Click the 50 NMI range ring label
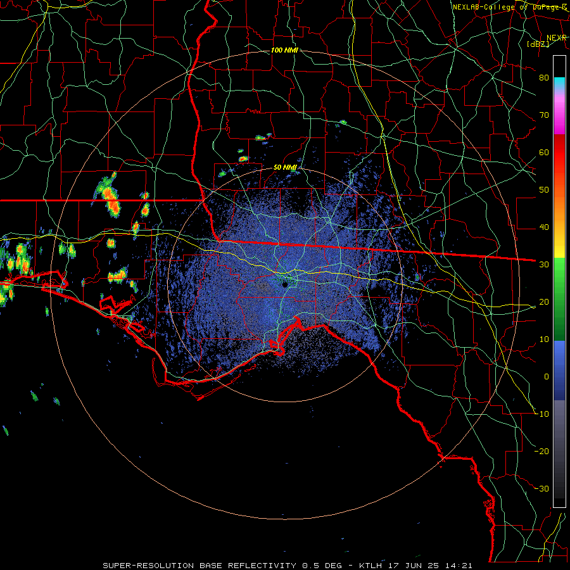This screenshot has height=570, width=570. (285, 168)
